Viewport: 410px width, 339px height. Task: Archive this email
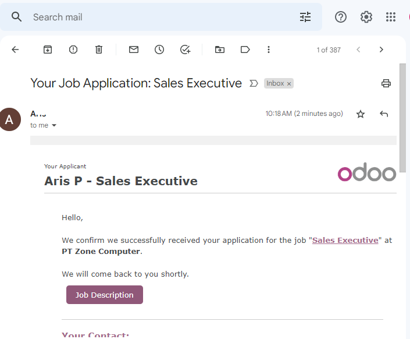click(x=48, y=50)
